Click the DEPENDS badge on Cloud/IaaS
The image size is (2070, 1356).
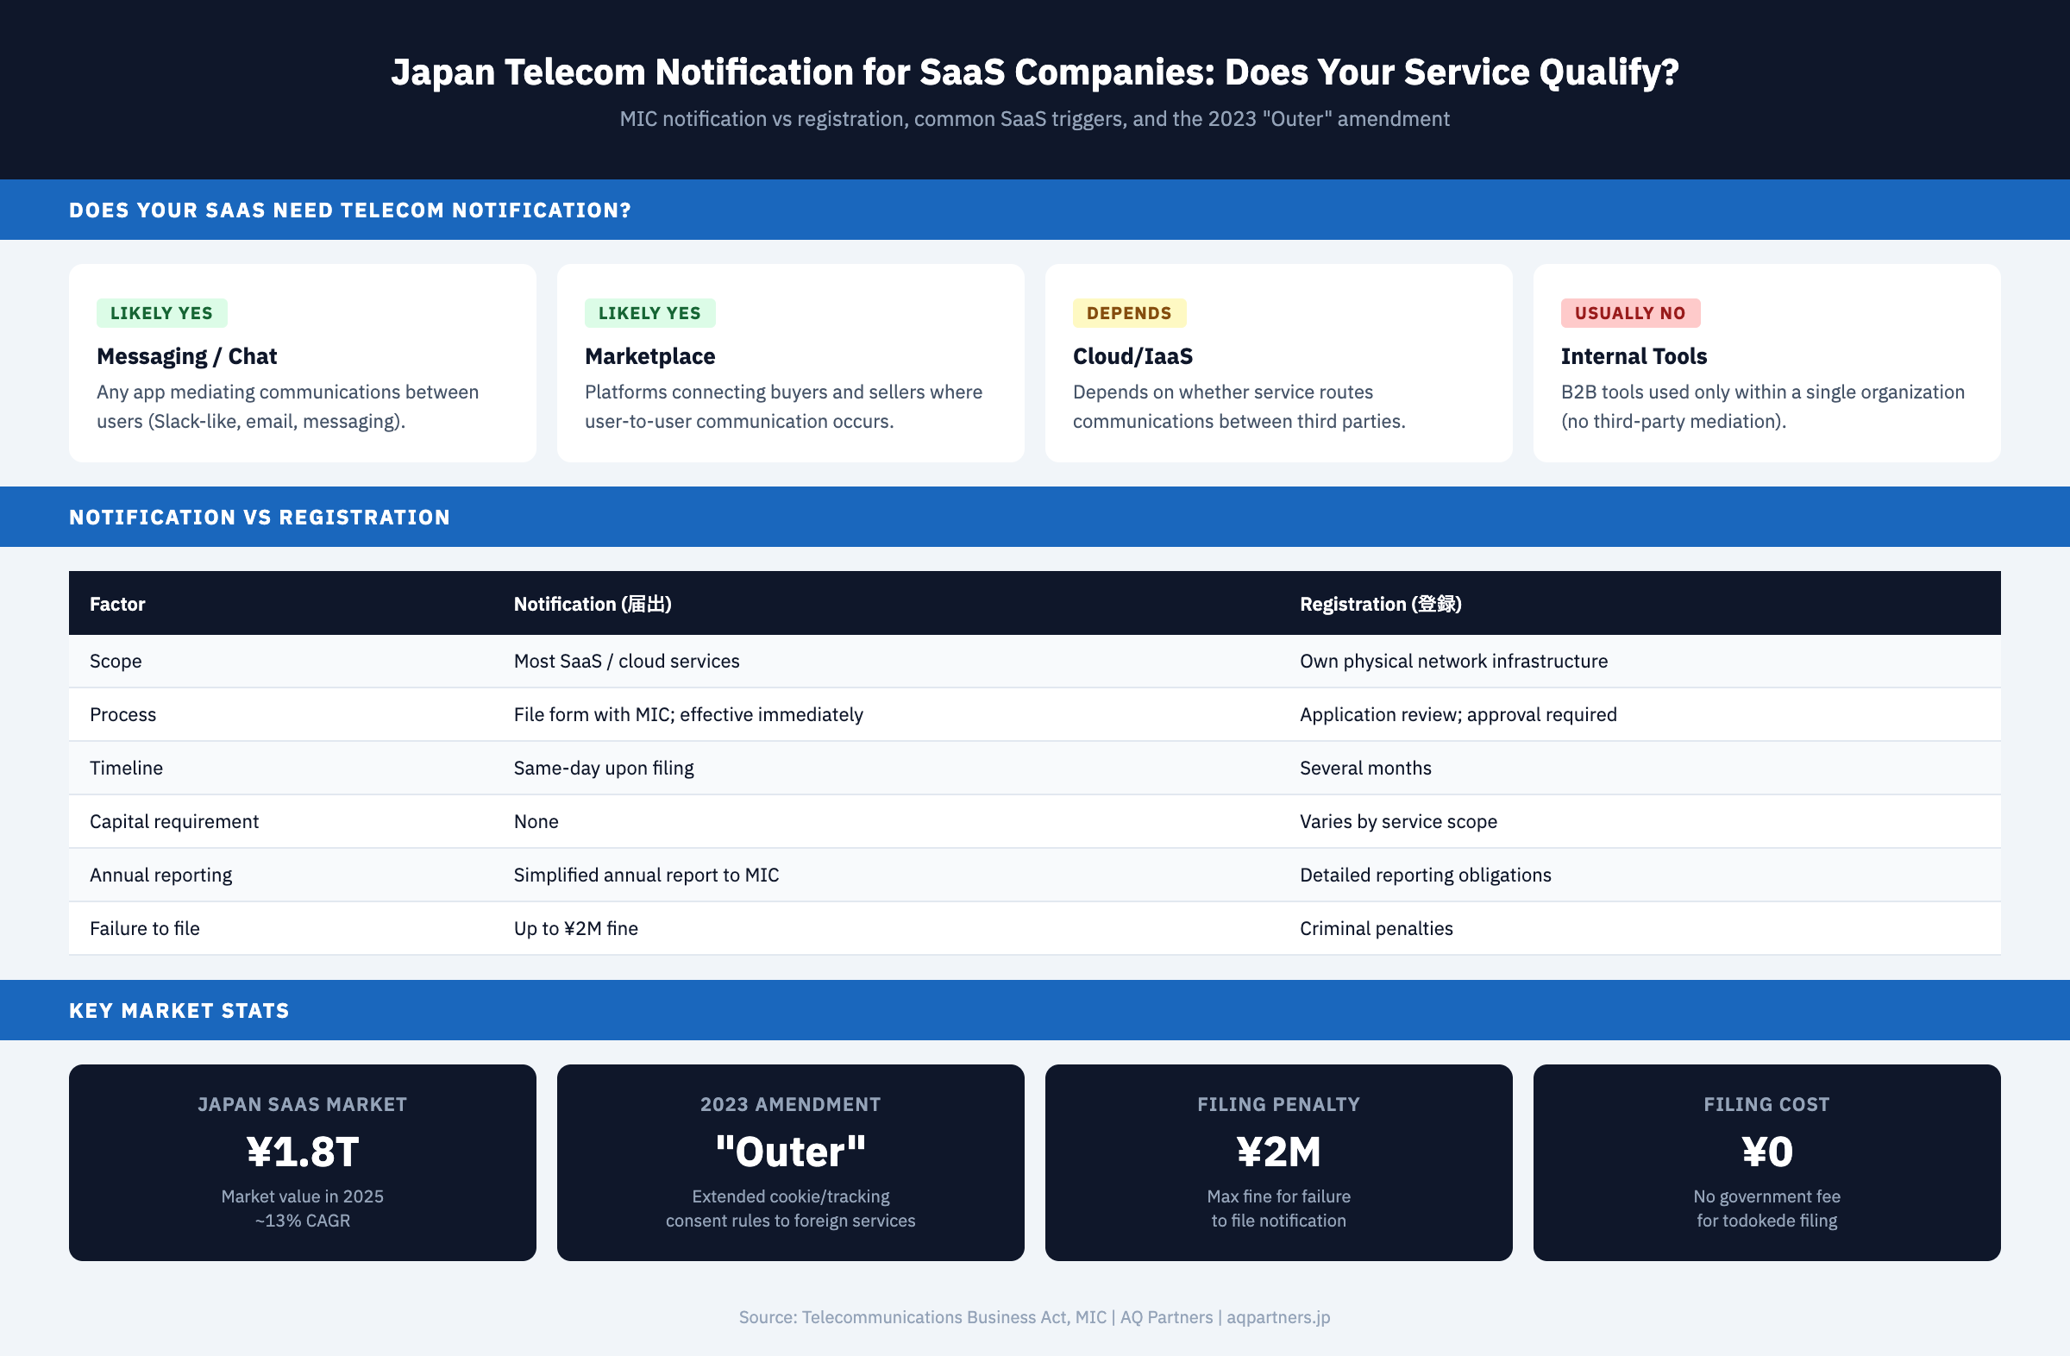coord(1129,312)
